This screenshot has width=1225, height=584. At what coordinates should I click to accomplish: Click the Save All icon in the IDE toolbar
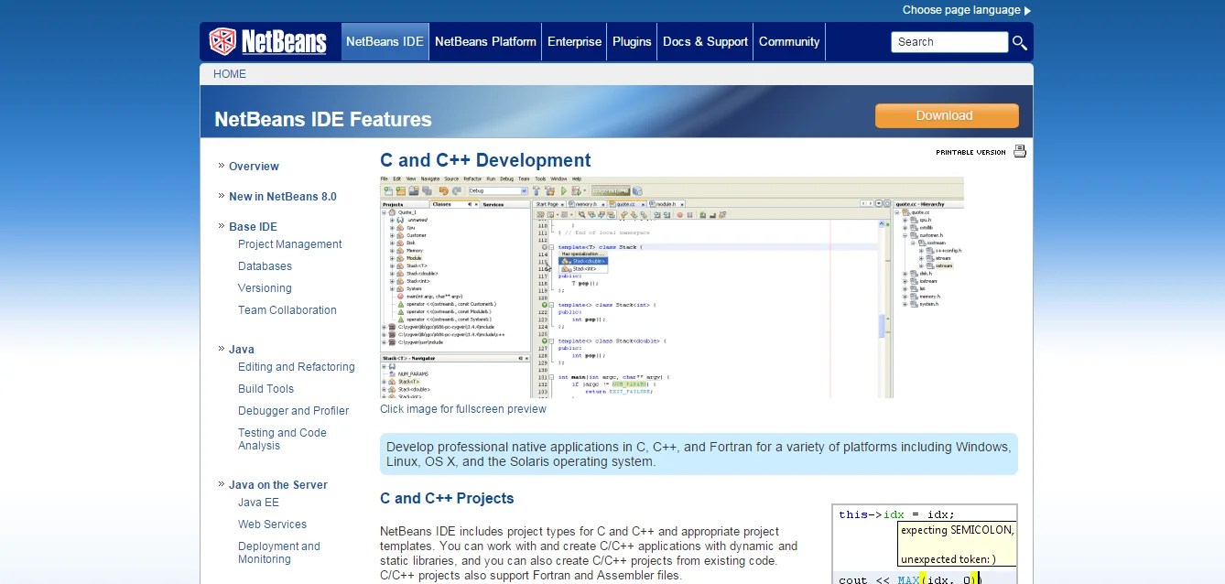[x=426, y=189]
